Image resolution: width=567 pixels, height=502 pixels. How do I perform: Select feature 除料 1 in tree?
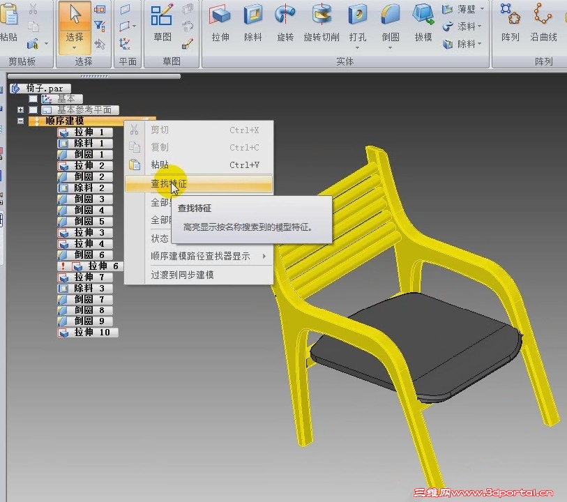85,144
